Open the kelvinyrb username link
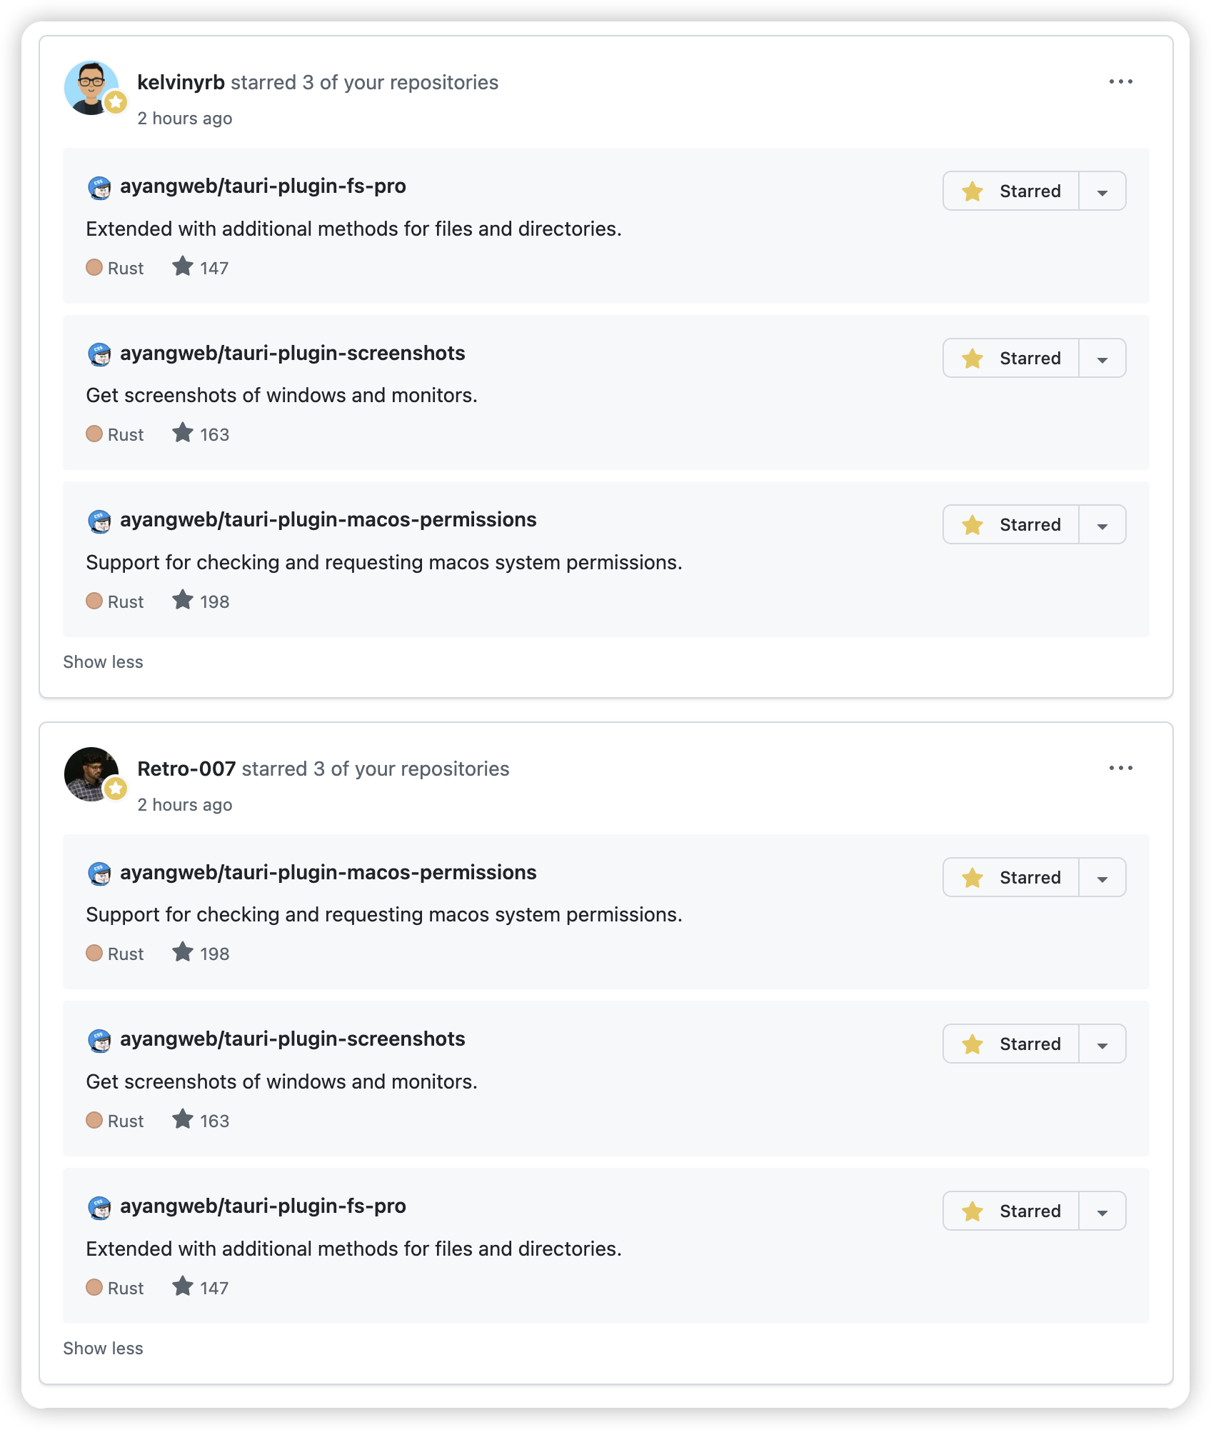The width and height of the screenshot is (1211, 1430). point(181,83)
